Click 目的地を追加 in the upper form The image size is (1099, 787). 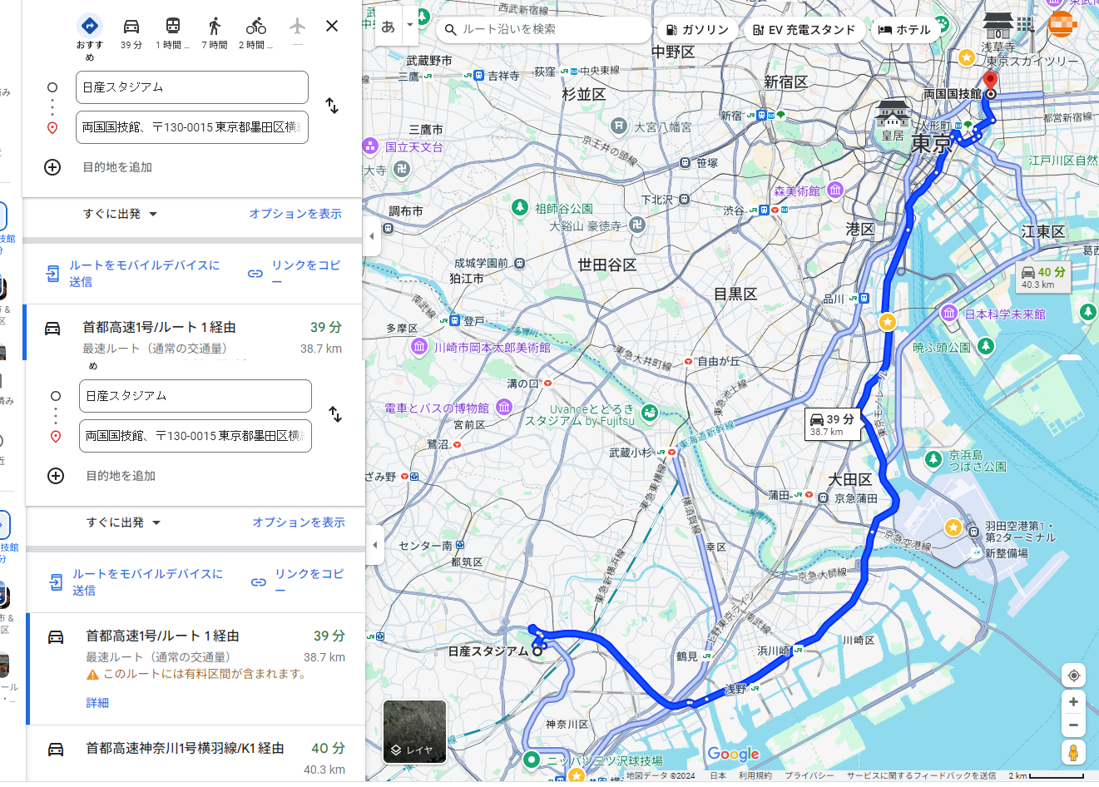coord(117,167)
